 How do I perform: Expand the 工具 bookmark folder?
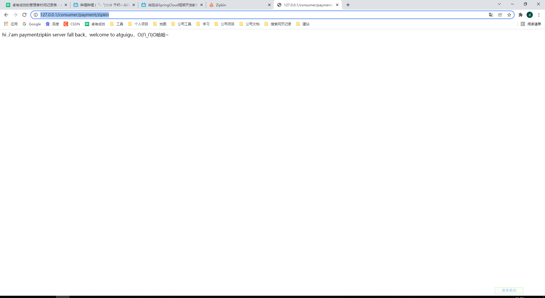tap(117, 24)
